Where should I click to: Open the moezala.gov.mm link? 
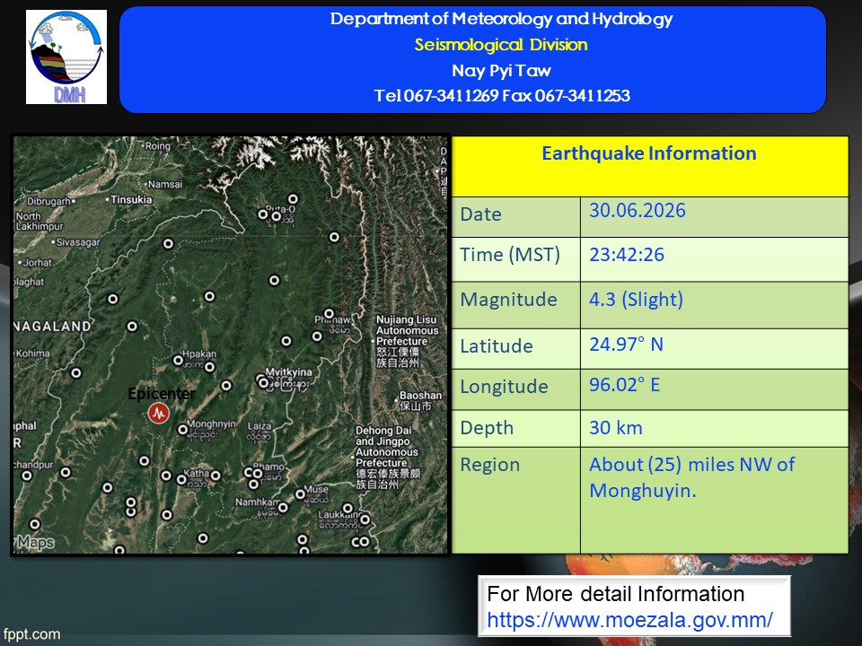[630, 620]
